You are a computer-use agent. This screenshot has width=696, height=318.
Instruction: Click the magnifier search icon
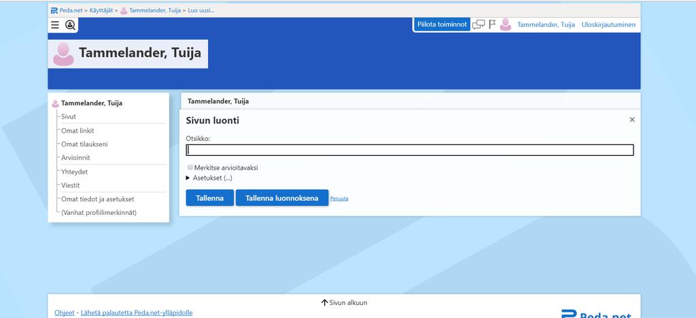tap(70, 25)
